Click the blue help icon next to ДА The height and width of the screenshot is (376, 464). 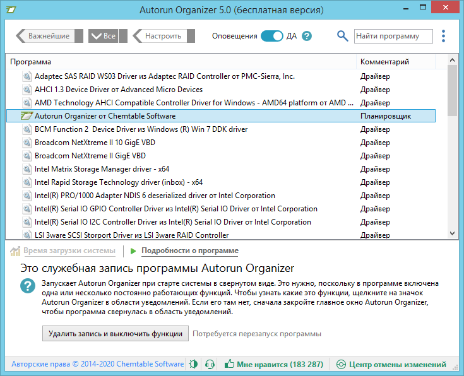pyautogui.click(x=307, y=36)
